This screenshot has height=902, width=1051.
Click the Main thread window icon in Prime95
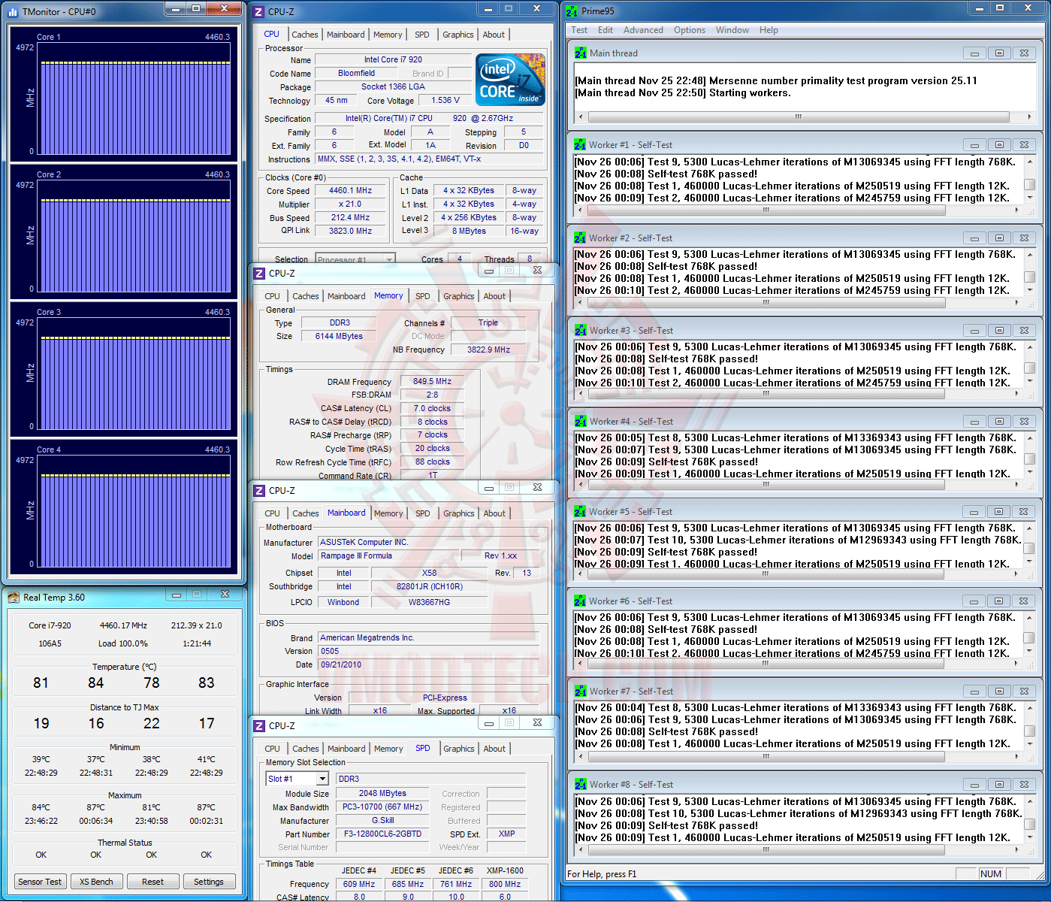coord(580,53)
